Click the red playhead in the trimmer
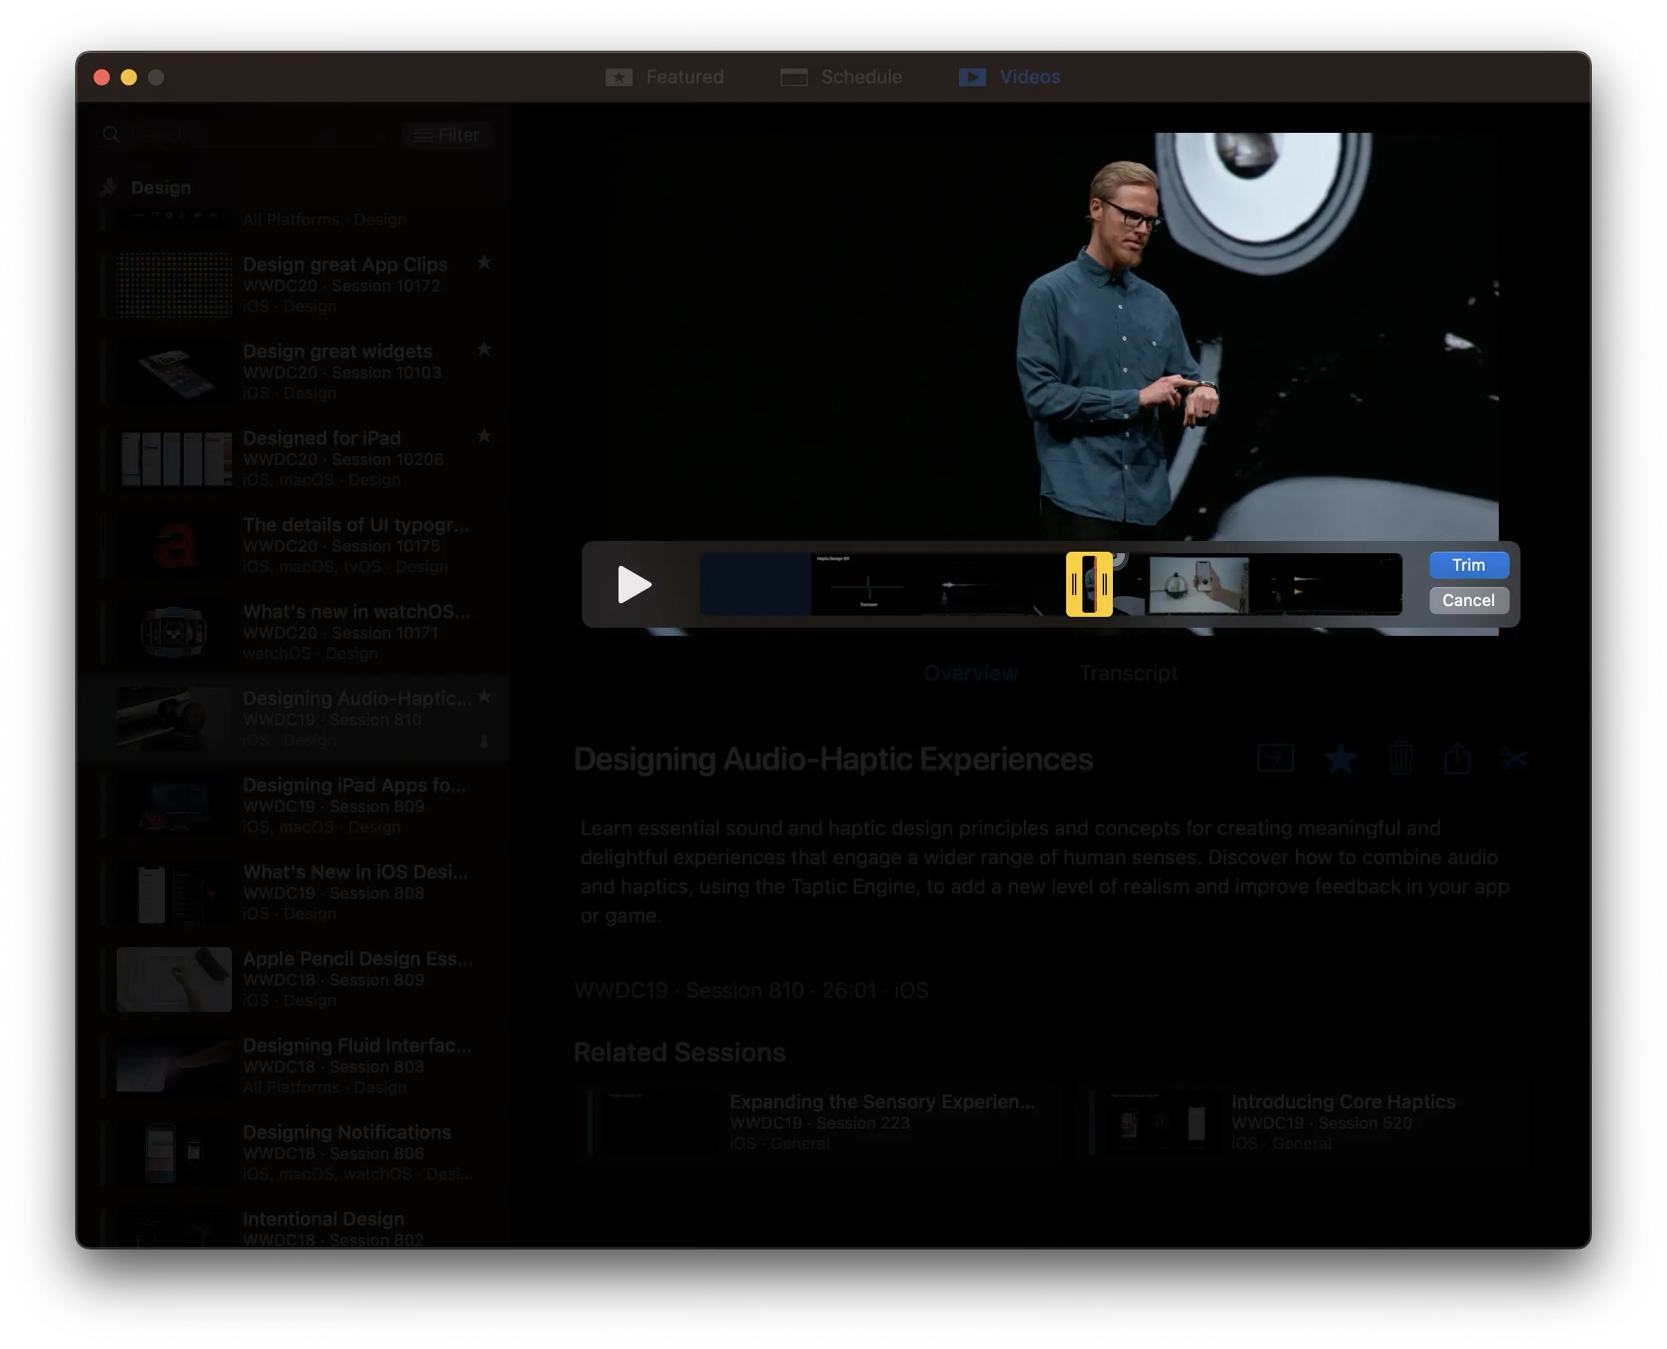The image size is (1667, 1349). 1094,584
